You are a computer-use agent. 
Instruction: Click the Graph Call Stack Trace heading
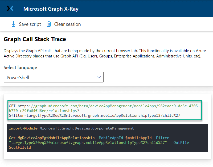click(35, 39)
